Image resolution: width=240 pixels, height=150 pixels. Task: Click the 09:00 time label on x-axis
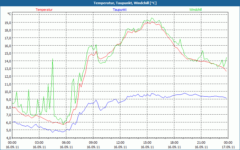coord(93,143)
